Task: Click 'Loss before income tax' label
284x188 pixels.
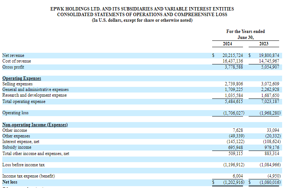Action: 23,165
